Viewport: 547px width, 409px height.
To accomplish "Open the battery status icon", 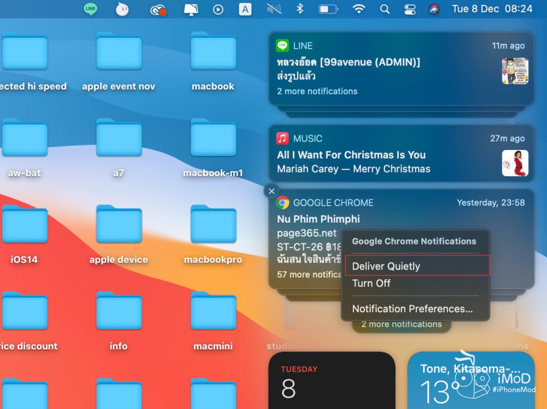I will click(327, 9).
